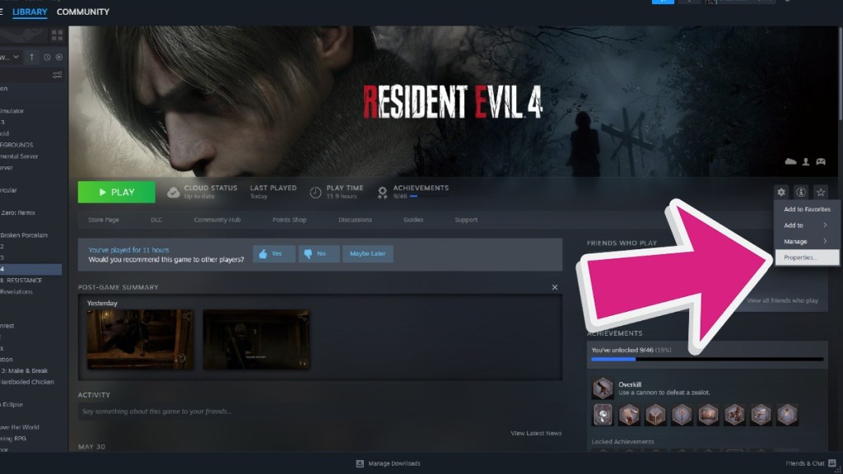Viewport: 843px width, 474px height.
Task: Give a thumbs down recommendation
Action: click(x=319, y=253)
